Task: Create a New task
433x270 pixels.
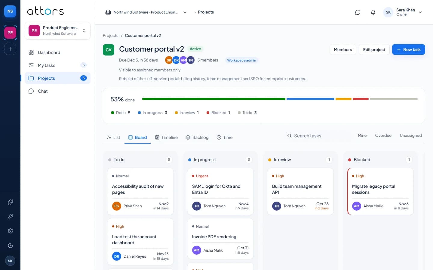Action: [x=408, y=49]
